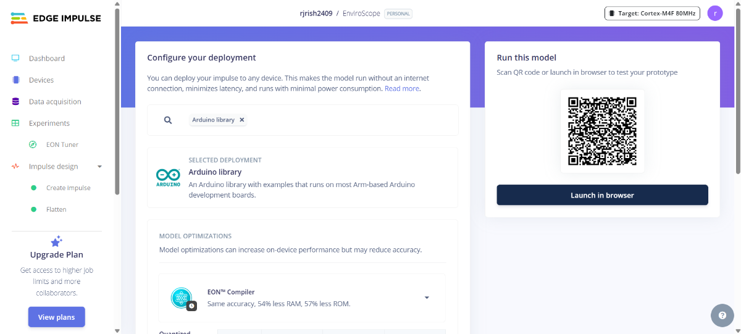Open the Flatten processing block
Viewport: 741px width, 334px height.
(56, 209)
